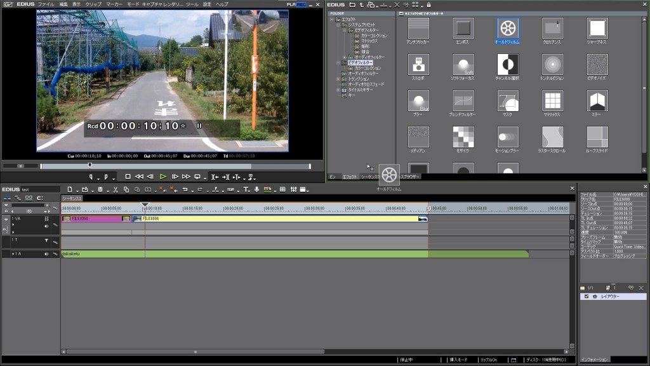Click the Set In point button
Screen dimensions: 650x366
91,177
